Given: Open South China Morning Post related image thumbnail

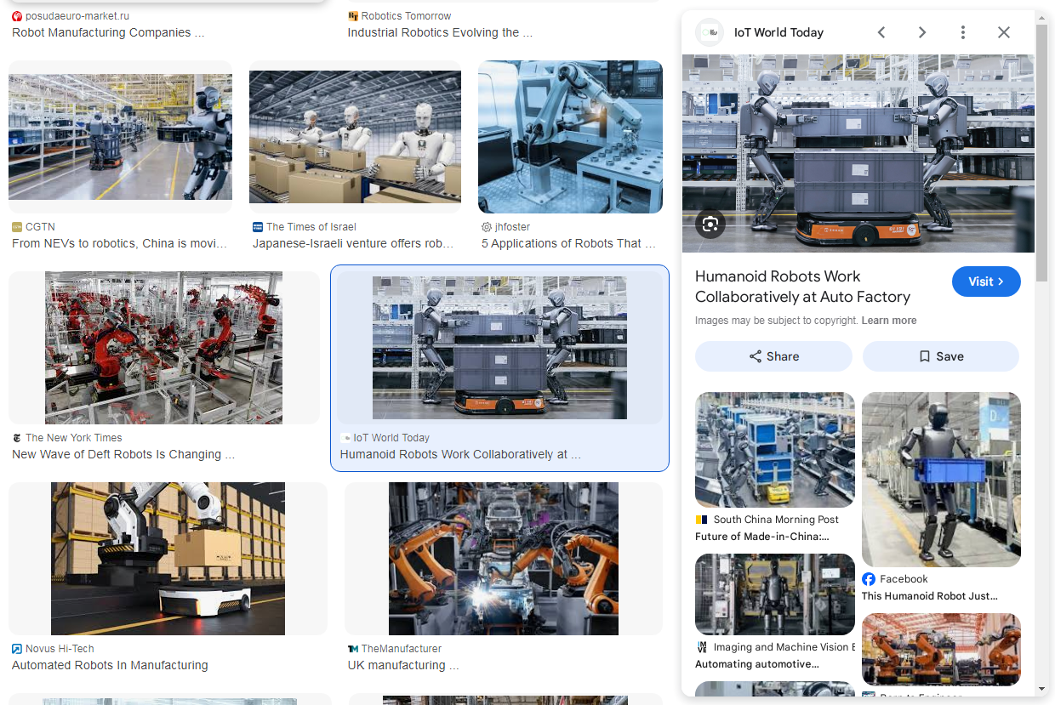Looking at the screenshot, I should [x=775, y=450].
